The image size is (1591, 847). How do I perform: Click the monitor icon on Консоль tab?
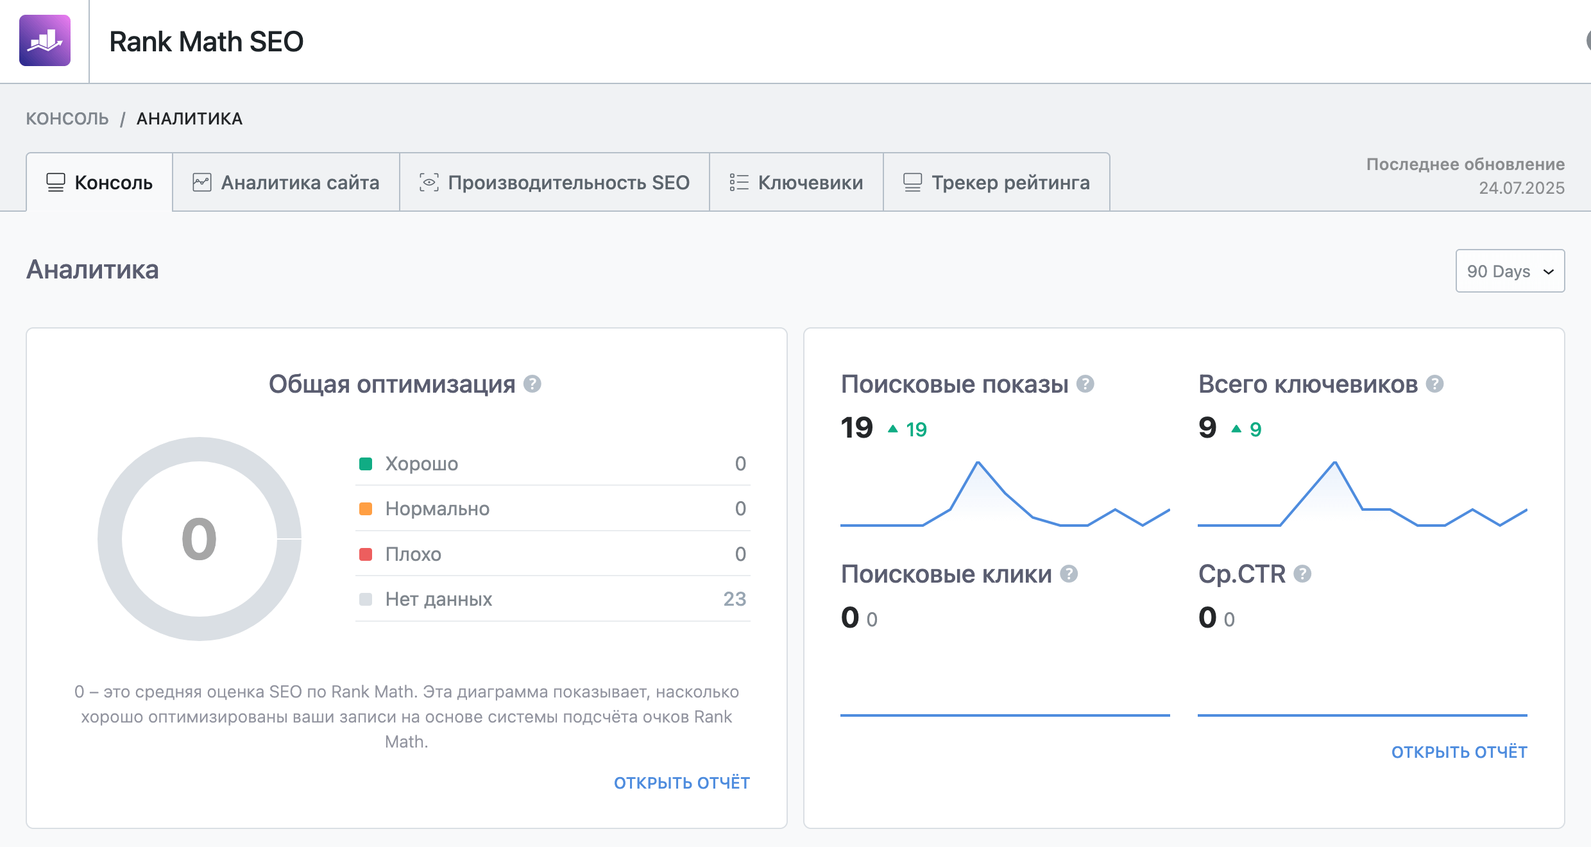tap(56, 182)
